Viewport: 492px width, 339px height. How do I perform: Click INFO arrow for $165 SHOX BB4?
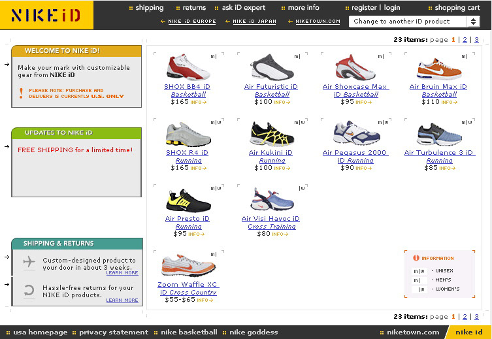click(199, 103)
